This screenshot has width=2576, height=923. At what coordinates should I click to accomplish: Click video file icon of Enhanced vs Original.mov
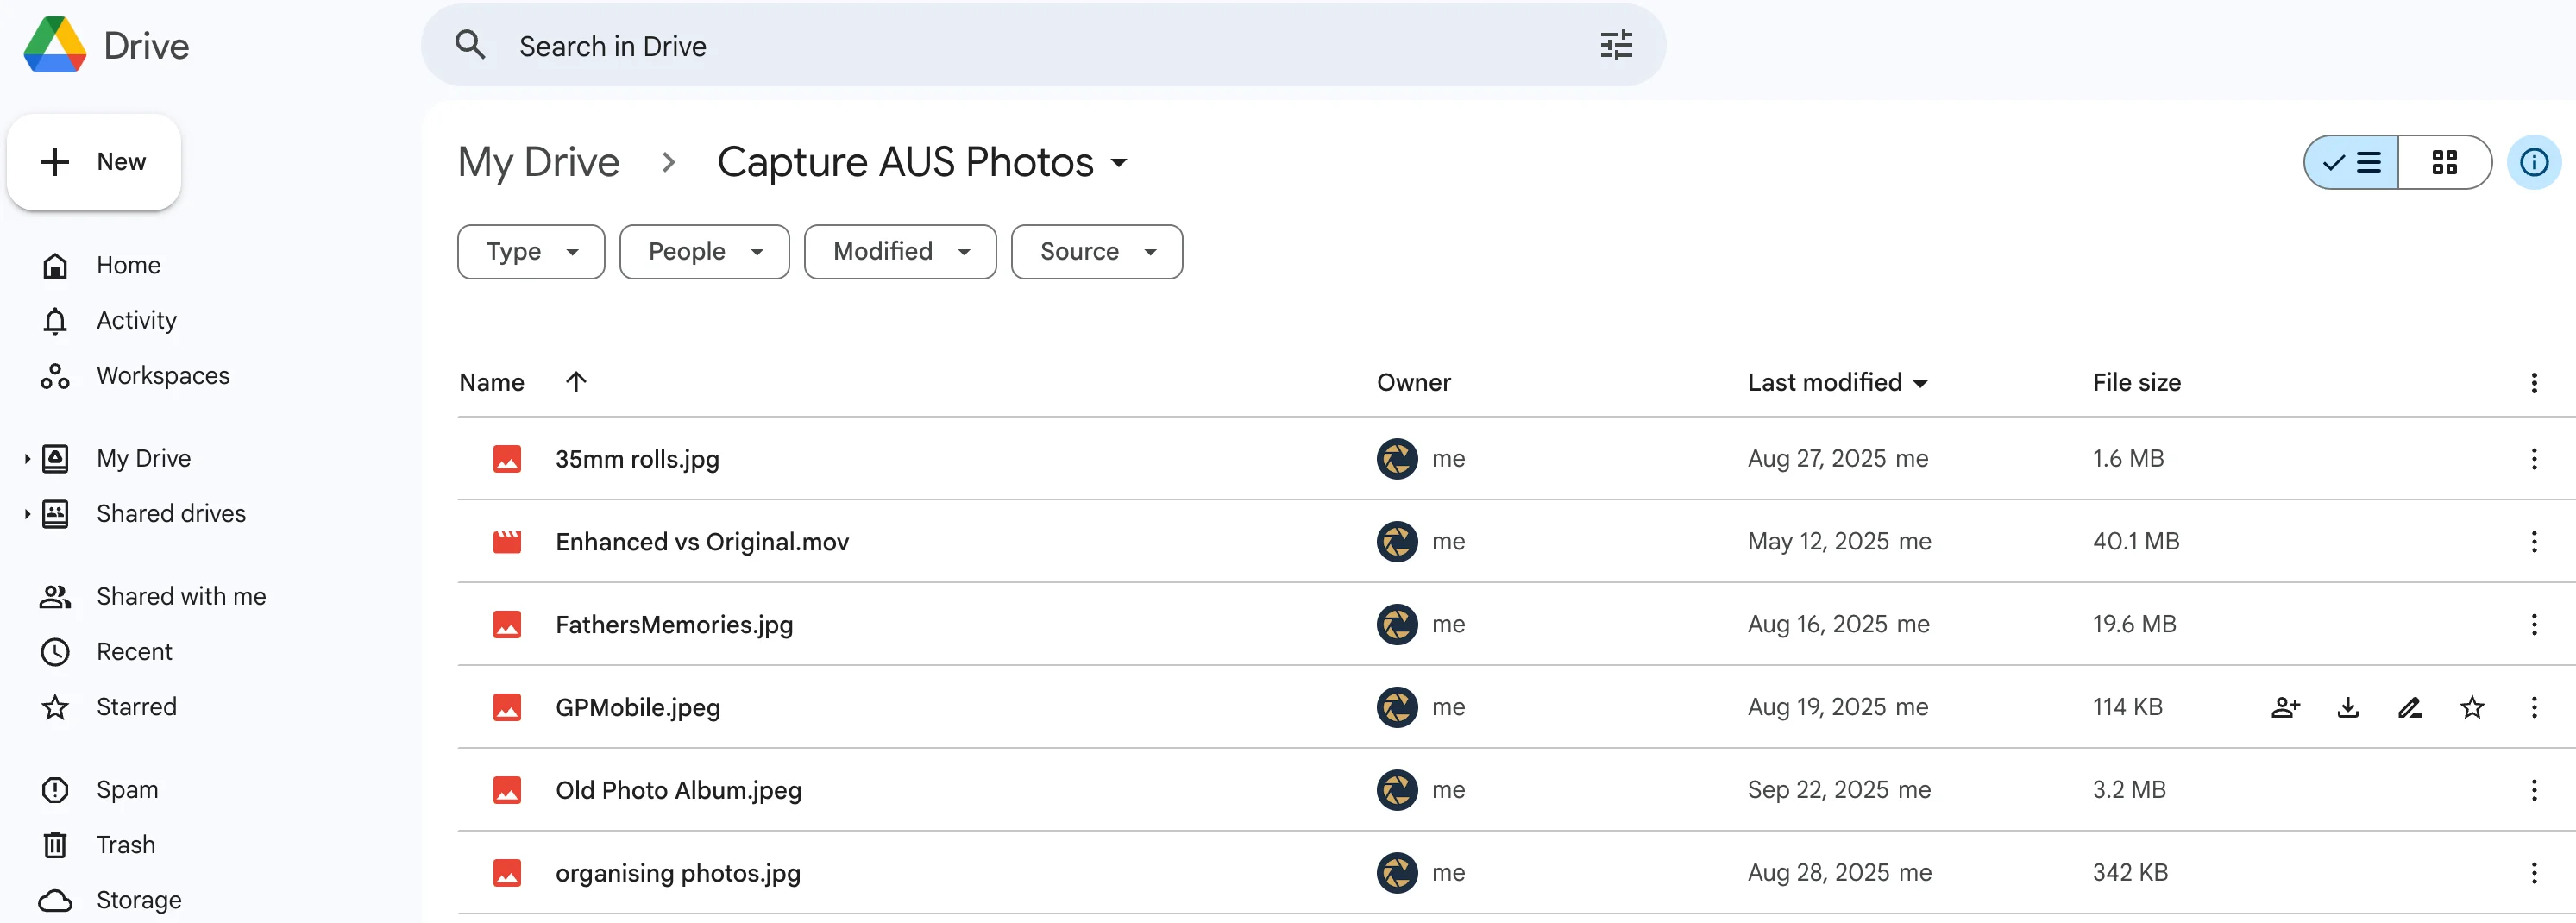click(507, 541)
